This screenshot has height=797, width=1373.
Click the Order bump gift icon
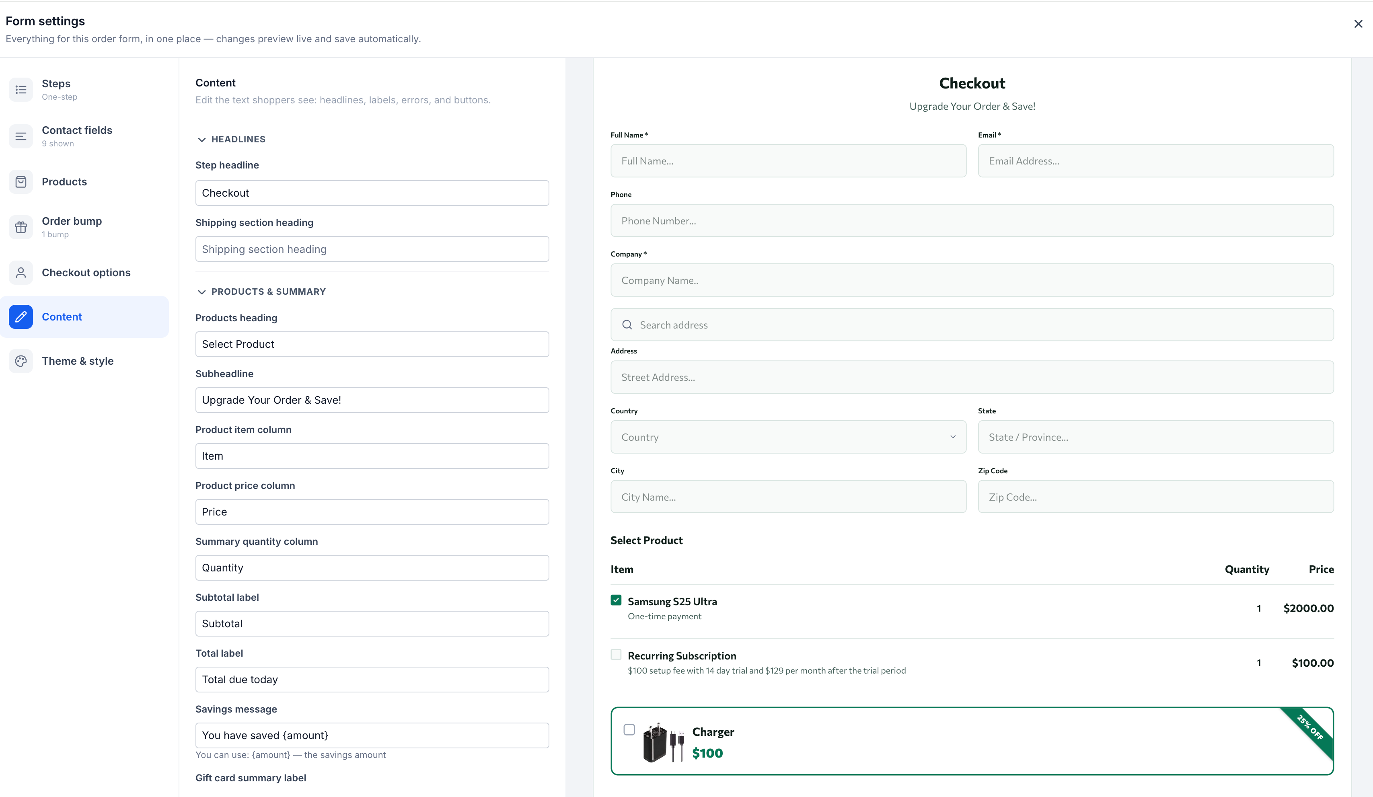coord(21,227)
